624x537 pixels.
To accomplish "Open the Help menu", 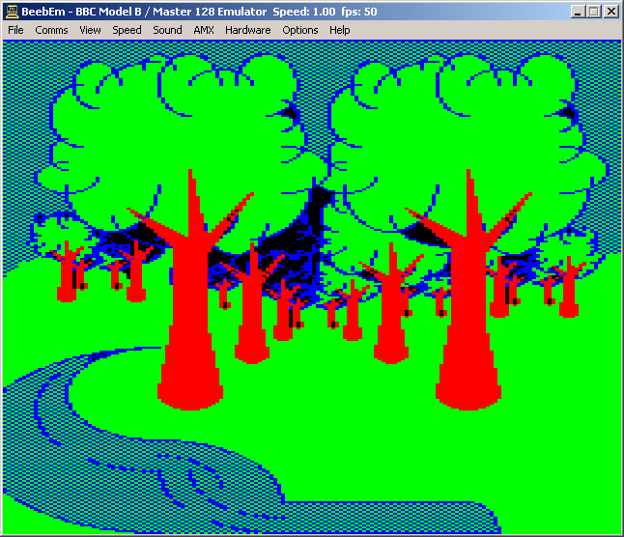I will (340, 30).
